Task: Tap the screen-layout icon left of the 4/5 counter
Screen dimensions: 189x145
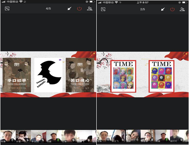Action: click(x=7, y=9)
